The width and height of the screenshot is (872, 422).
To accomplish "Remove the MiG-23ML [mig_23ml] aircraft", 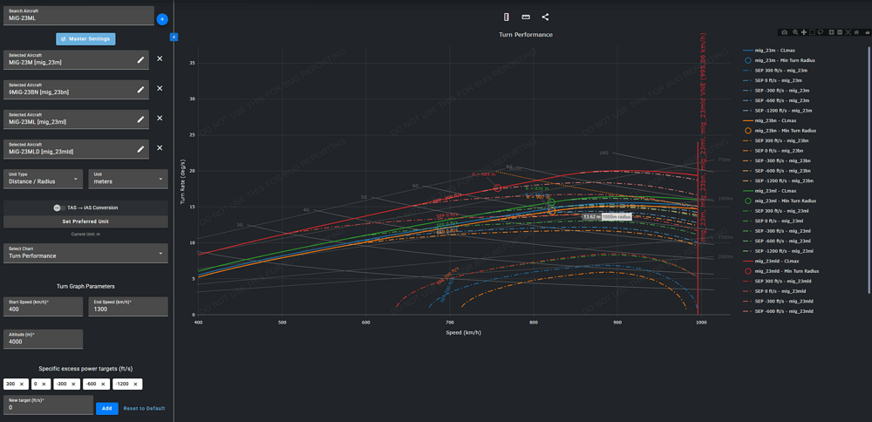I will pyautogui.click(x=160, y=118).
